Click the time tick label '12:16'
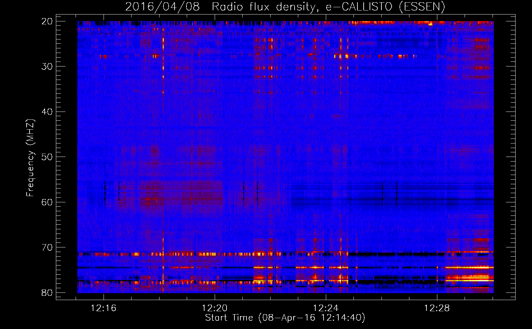The height and width of the screenshot is (329, 532). (104, 308)
